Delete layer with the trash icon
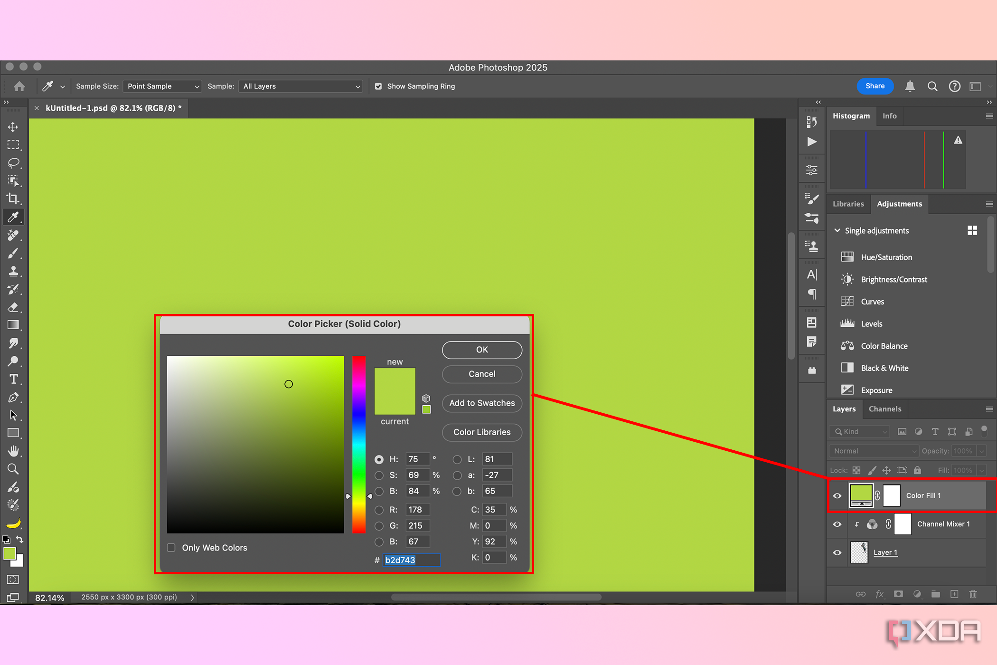 pyautogui.click(x=973, y=594)
